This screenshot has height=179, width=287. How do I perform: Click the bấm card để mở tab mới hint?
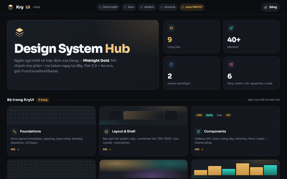pyautogui.click(x=263, y=100)
